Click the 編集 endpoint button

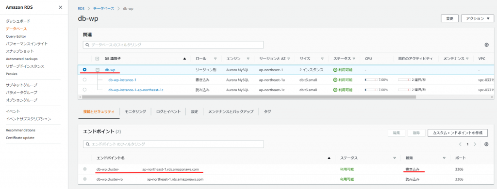click(x=397, y=133)
